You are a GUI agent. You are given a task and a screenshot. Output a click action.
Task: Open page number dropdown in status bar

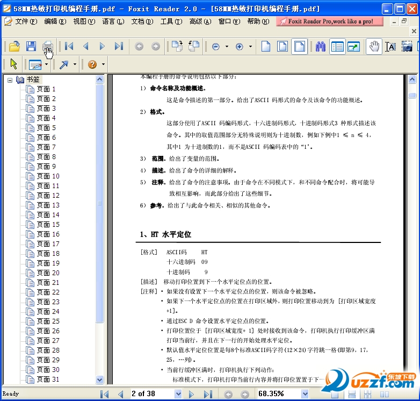tap(178, 394)
